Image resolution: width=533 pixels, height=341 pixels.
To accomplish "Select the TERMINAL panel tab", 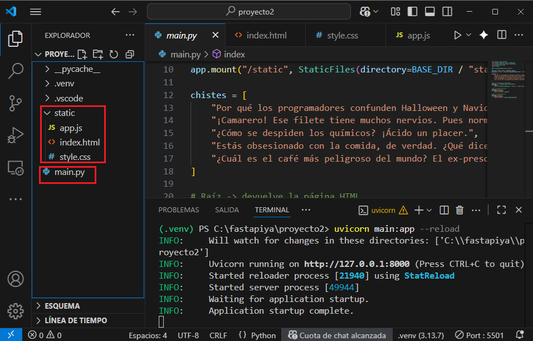I will coord(272,210).
